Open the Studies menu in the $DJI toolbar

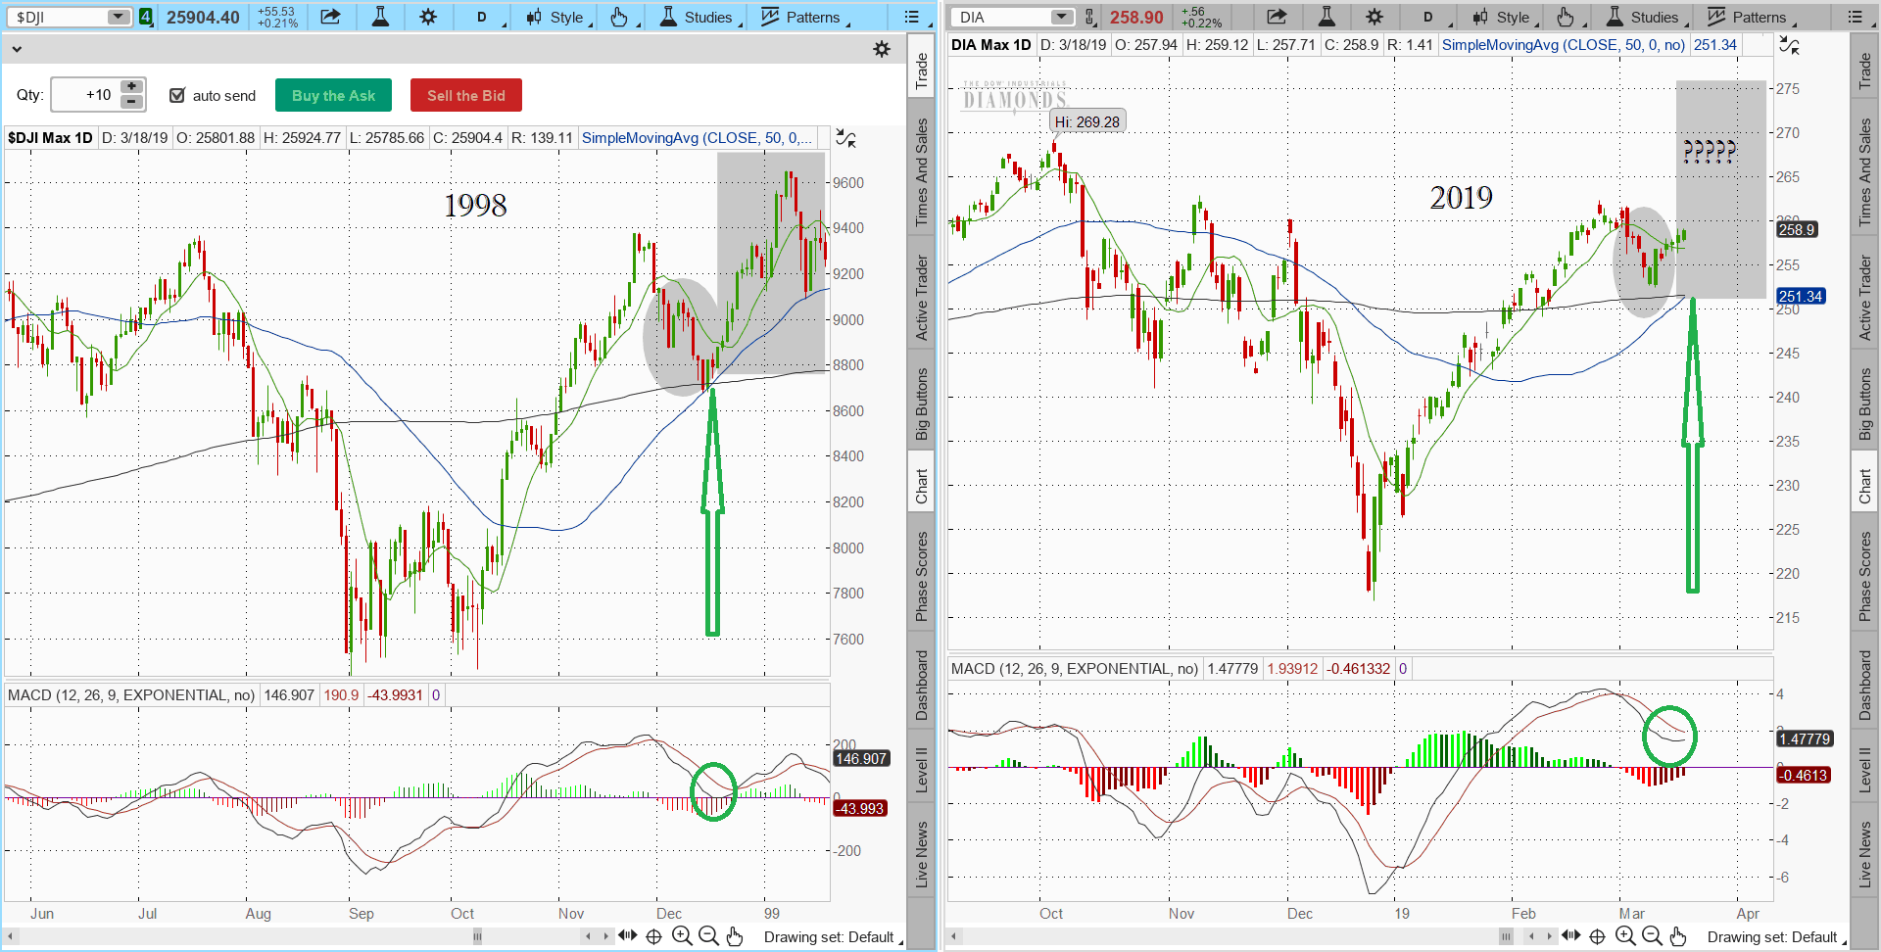pyautogui.click(x=697, y=17)
